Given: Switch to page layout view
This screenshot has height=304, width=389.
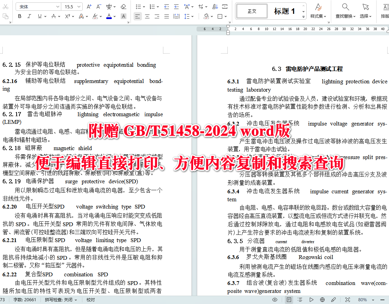Looking at the screenshot, I should 289,300.
